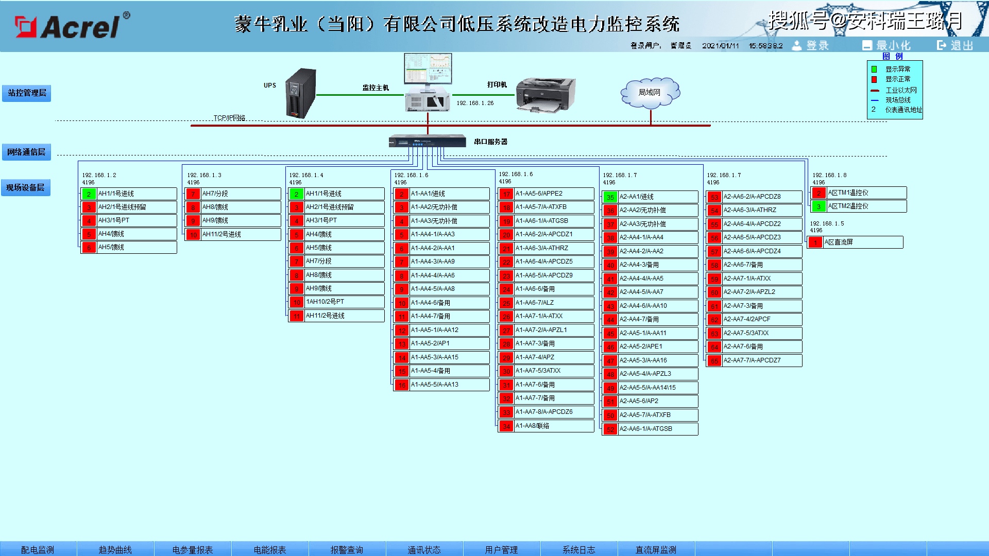
Task: Open the 直流屏监测 tab
Action: (656, 549)
